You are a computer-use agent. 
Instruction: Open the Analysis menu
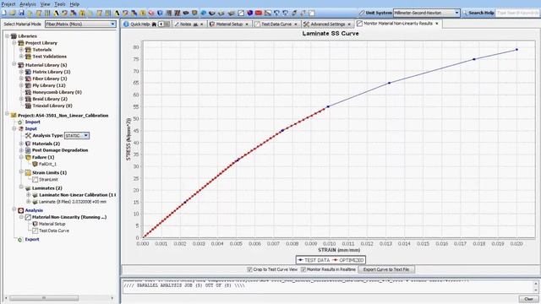point(28,4)
